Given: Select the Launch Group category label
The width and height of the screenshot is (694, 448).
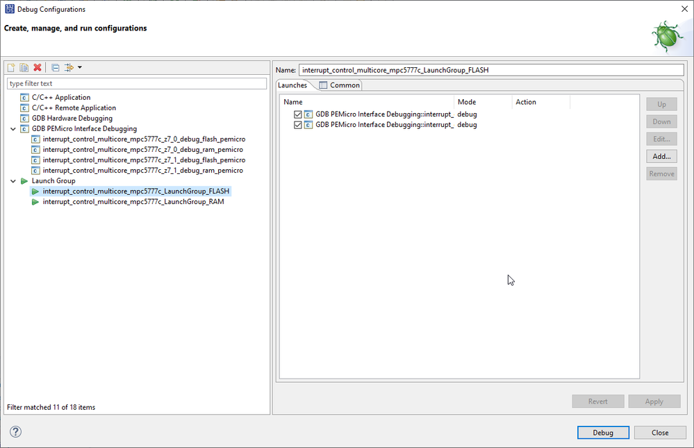Looking at the screenshot, I should (53, 181).
